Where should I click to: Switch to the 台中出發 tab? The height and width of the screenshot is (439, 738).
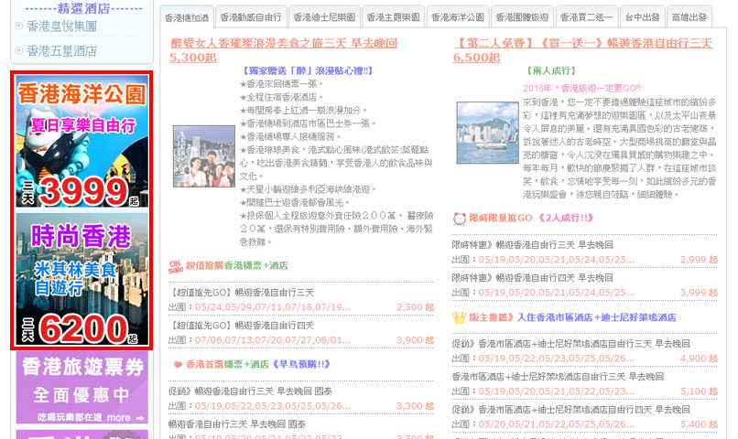pos(640,17)
